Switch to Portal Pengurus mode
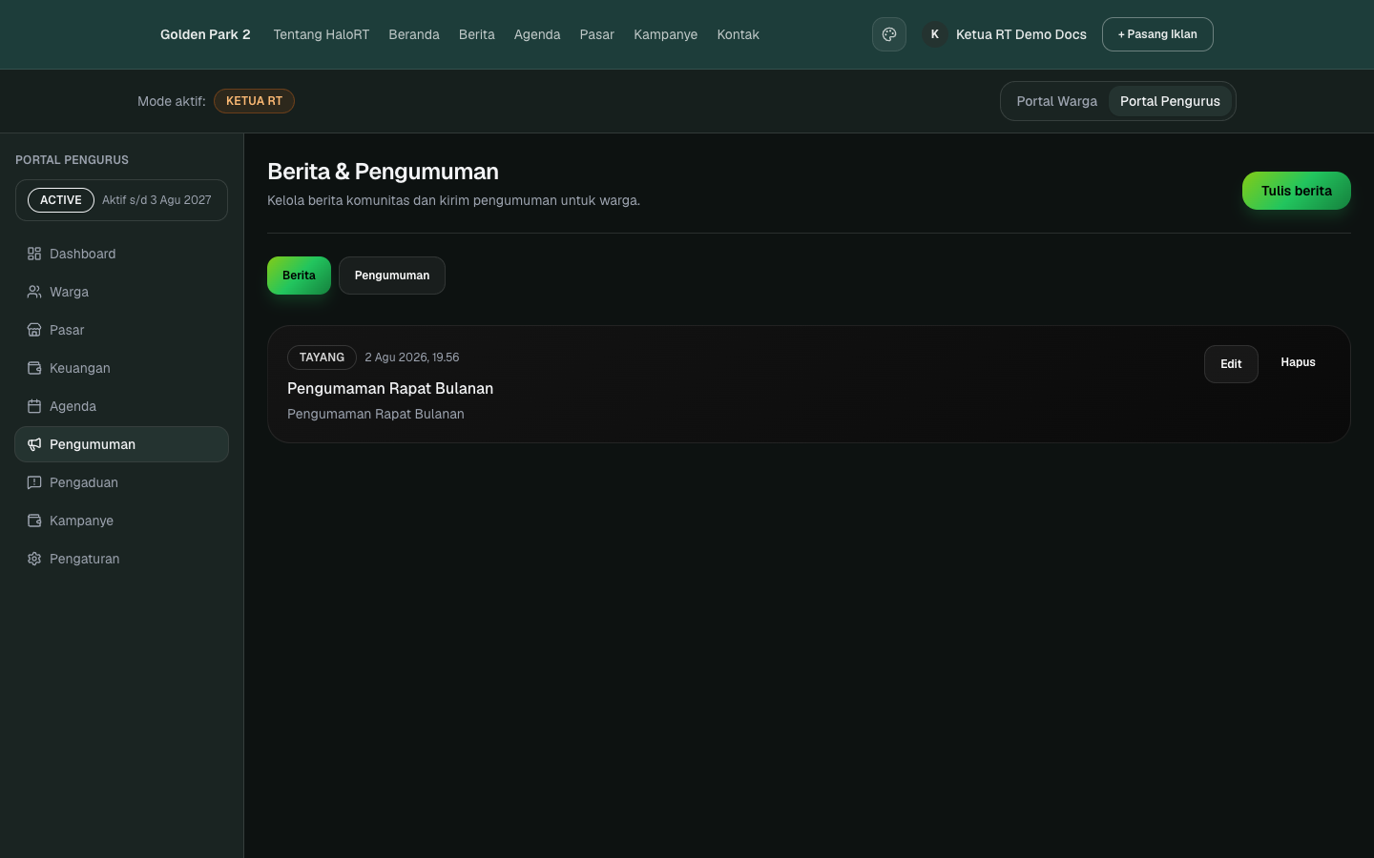Viewport: 1374px width, 858px height. coord(1170,101)
